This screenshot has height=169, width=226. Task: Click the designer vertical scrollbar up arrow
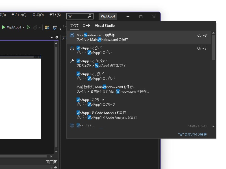[x=56, y=43]
